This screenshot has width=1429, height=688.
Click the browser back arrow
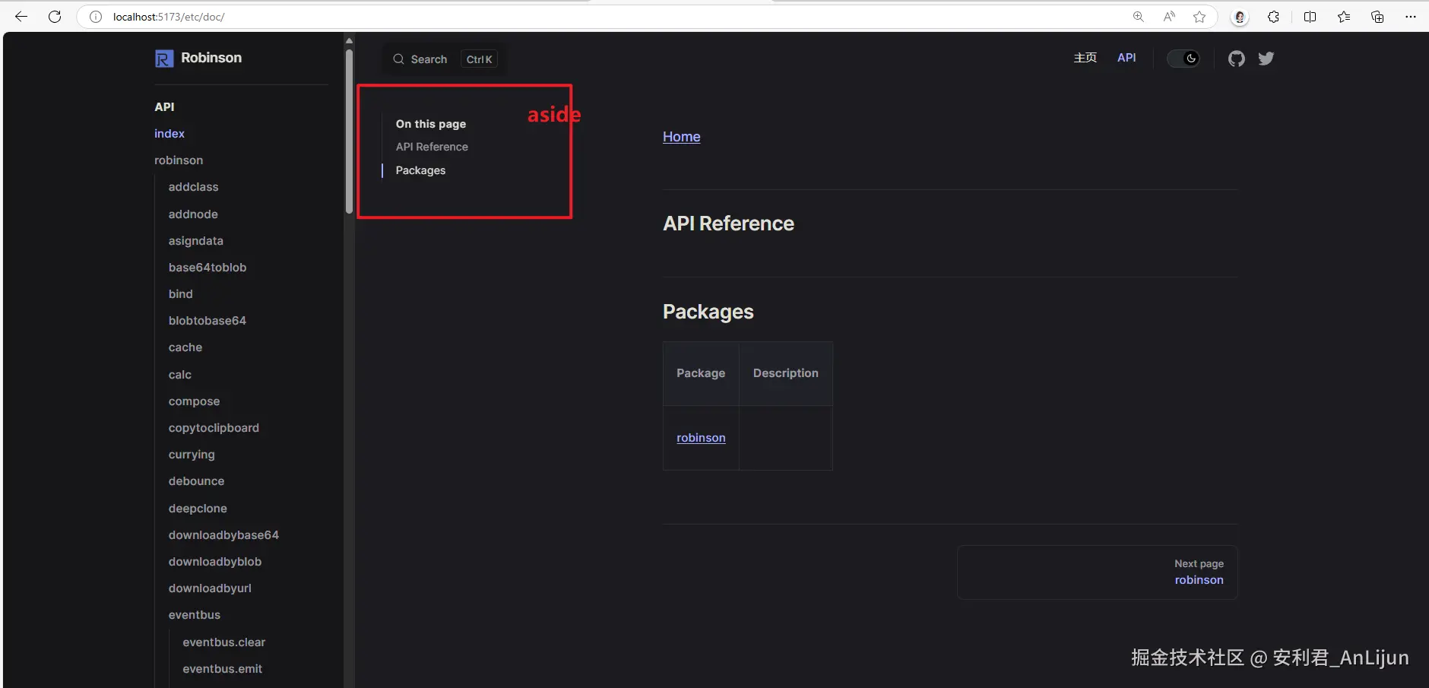[x=21, y=17]
